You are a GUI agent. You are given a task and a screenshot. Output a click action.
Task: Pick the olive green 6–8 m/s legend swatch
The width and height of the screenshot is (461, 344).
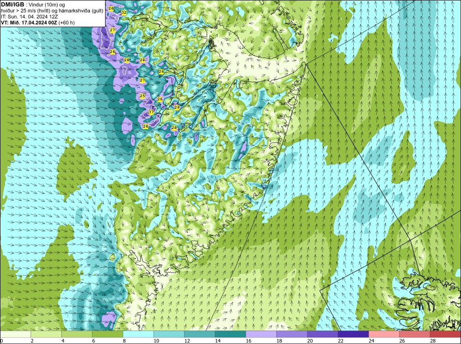pyautogui.click(x=107, y=334)
